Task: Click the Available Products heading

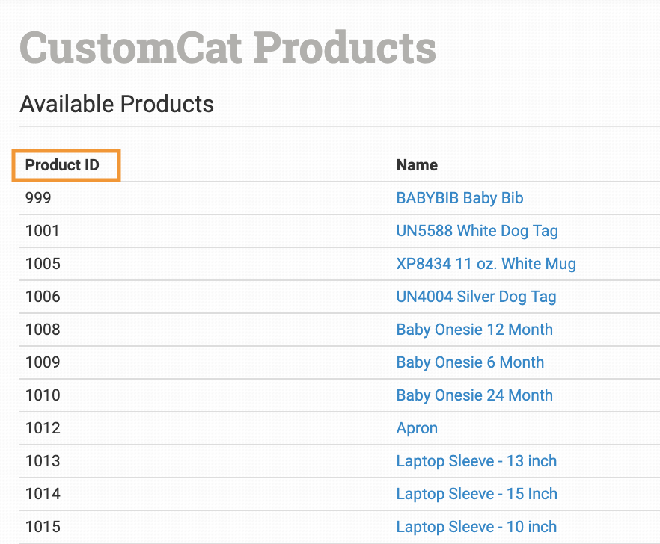Action: pos(117,104)
